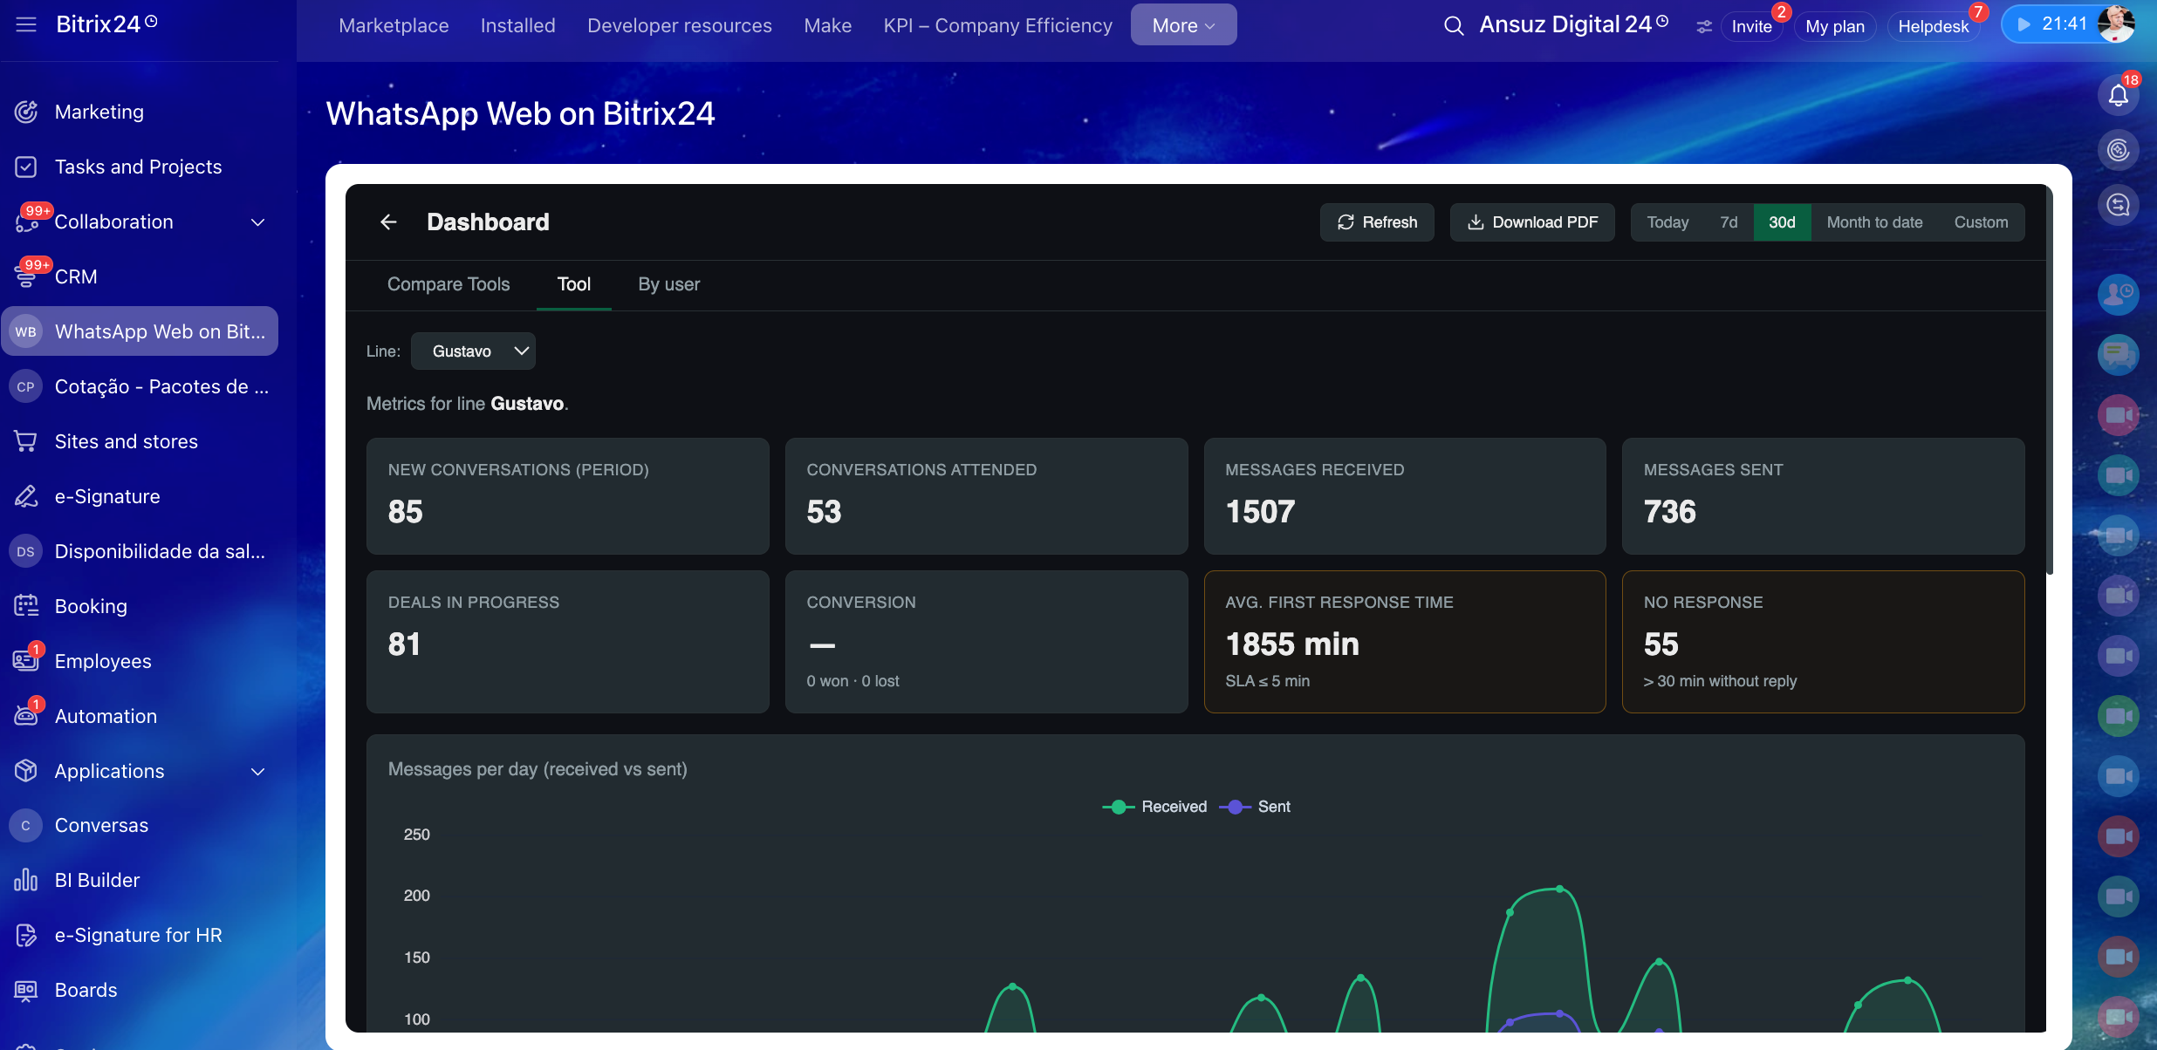The height and width of the screenshot is (1050, 2157).
Task: Open the notifications bell icon
Action: [2119, 95]
